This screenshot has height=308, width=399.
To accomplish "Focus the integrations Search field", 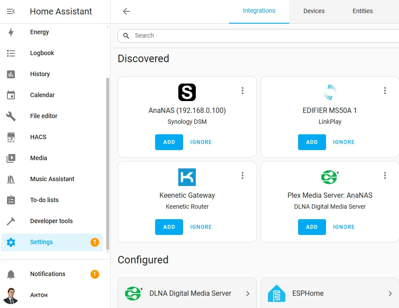I will click(258, 36).
